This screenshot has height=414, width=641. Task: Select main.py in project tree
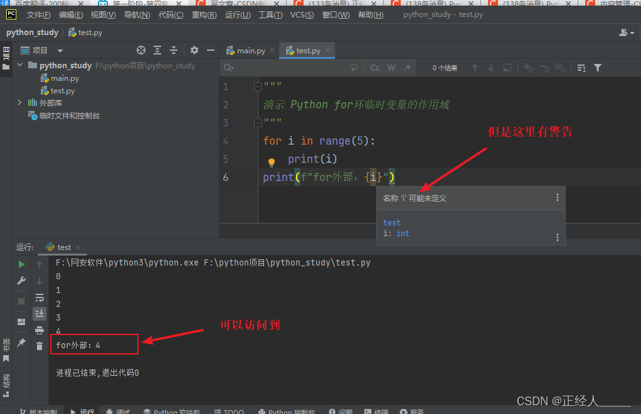click(60, 78)
